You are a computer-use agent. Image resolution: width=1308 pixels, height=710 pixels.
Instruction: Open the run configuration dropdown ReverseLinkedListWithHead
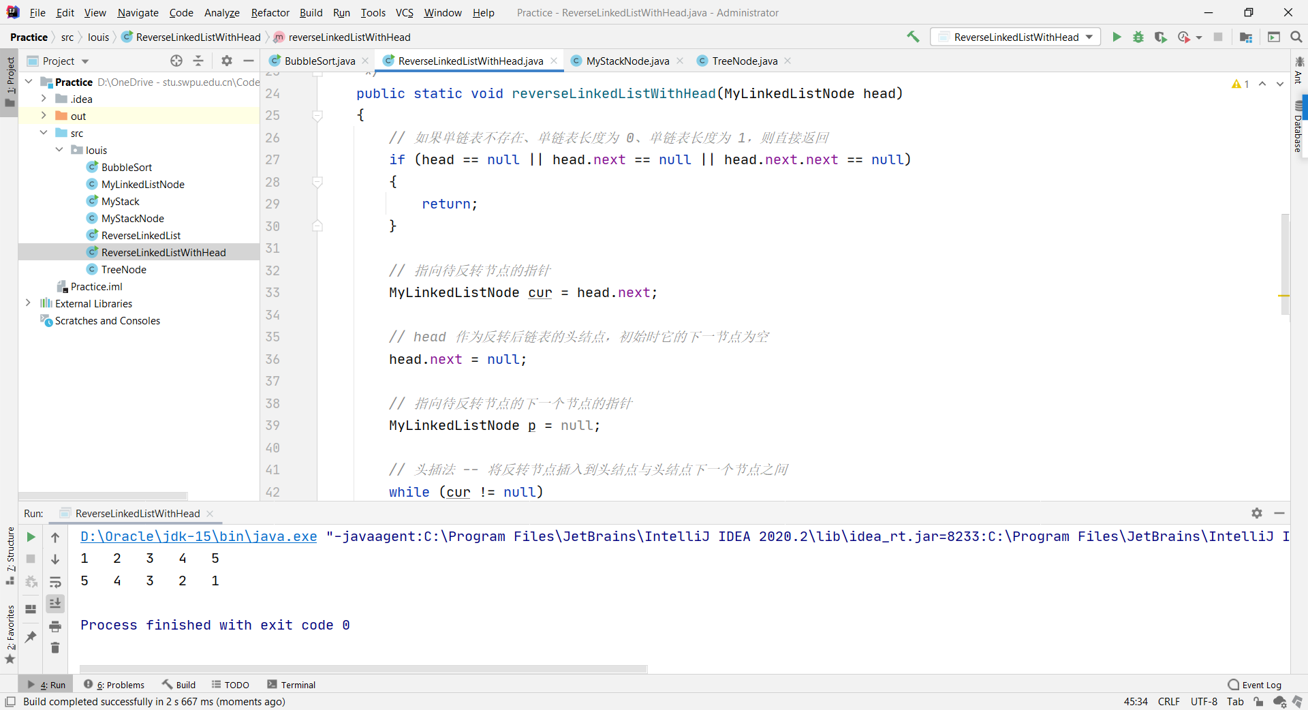coord(1016,37)
